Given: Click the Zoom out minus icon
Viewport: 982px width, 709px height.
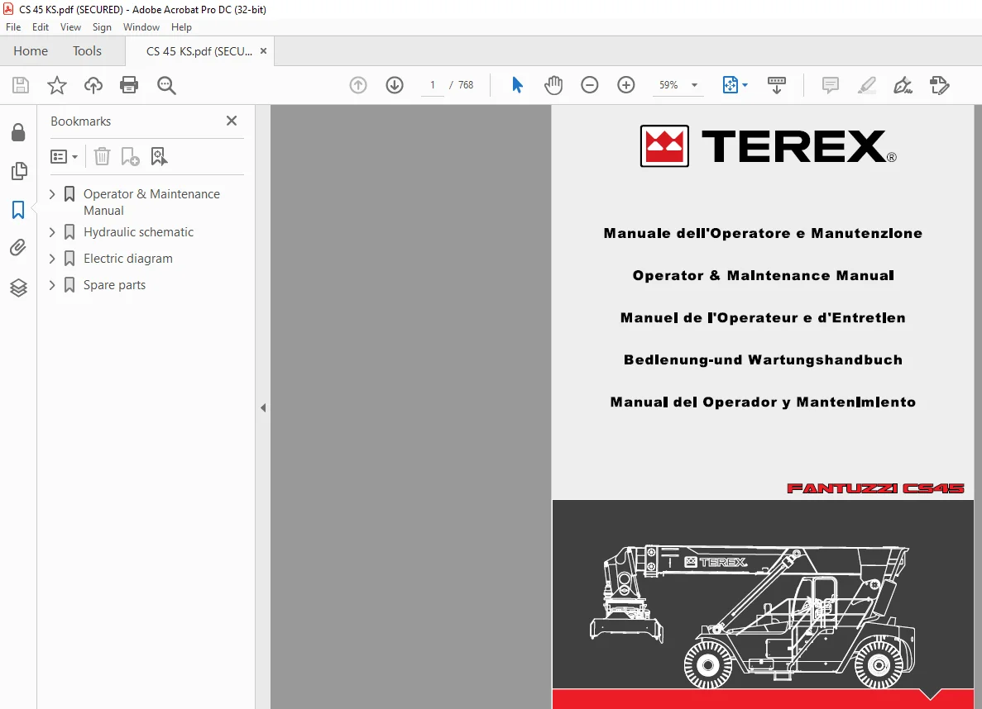Looking at the screenshot, I should [589, 85].
